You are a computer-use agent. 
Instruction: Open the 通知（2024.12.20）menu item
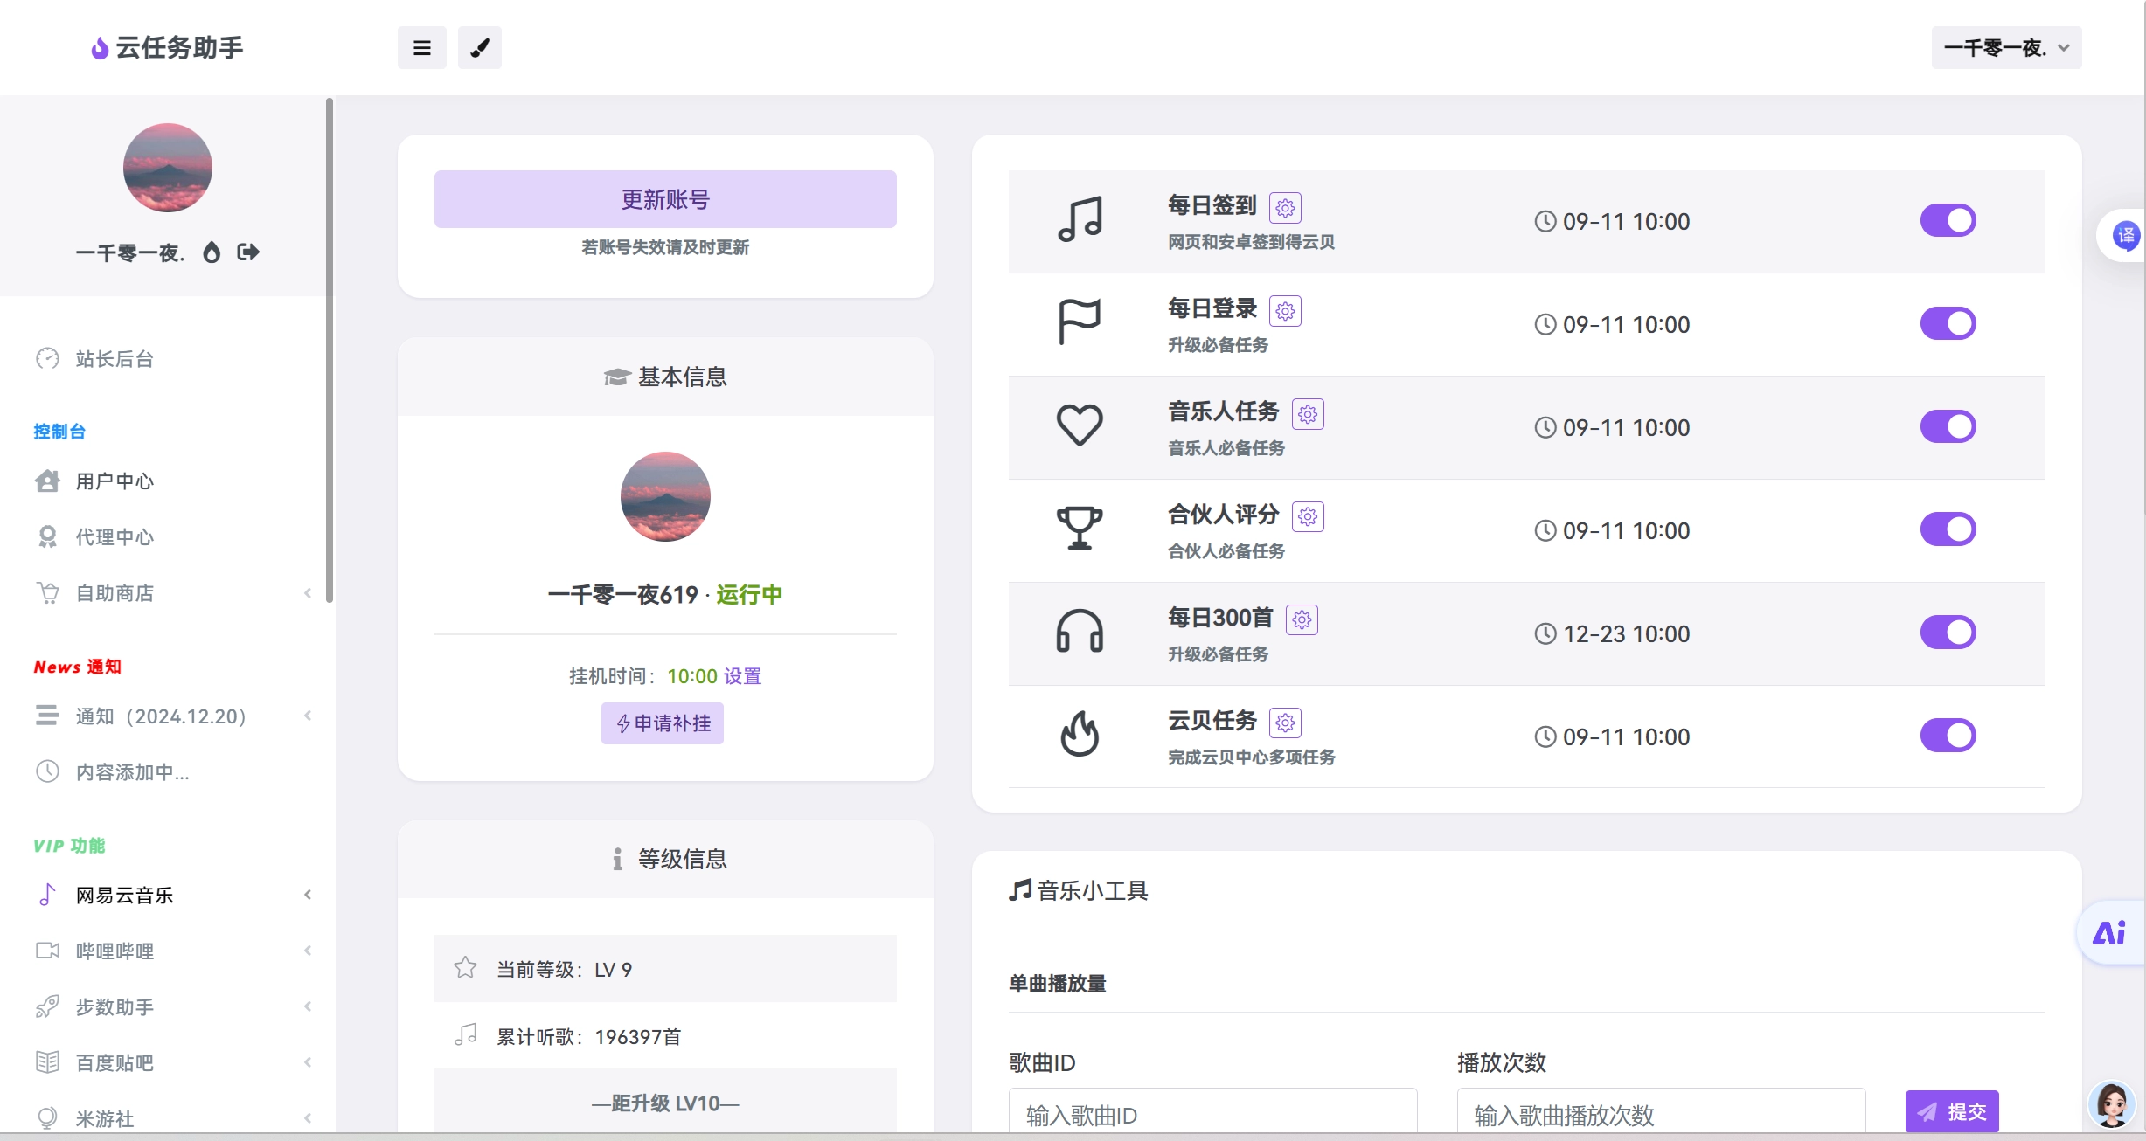tap(157, 716)
